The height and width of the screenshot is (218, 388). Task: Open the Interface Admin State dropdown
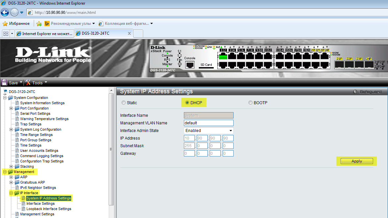[208, 131]
